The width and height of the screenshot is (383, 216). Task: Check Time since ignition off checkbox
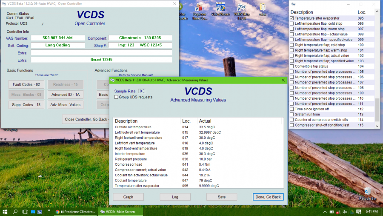[x=292, y=109]
